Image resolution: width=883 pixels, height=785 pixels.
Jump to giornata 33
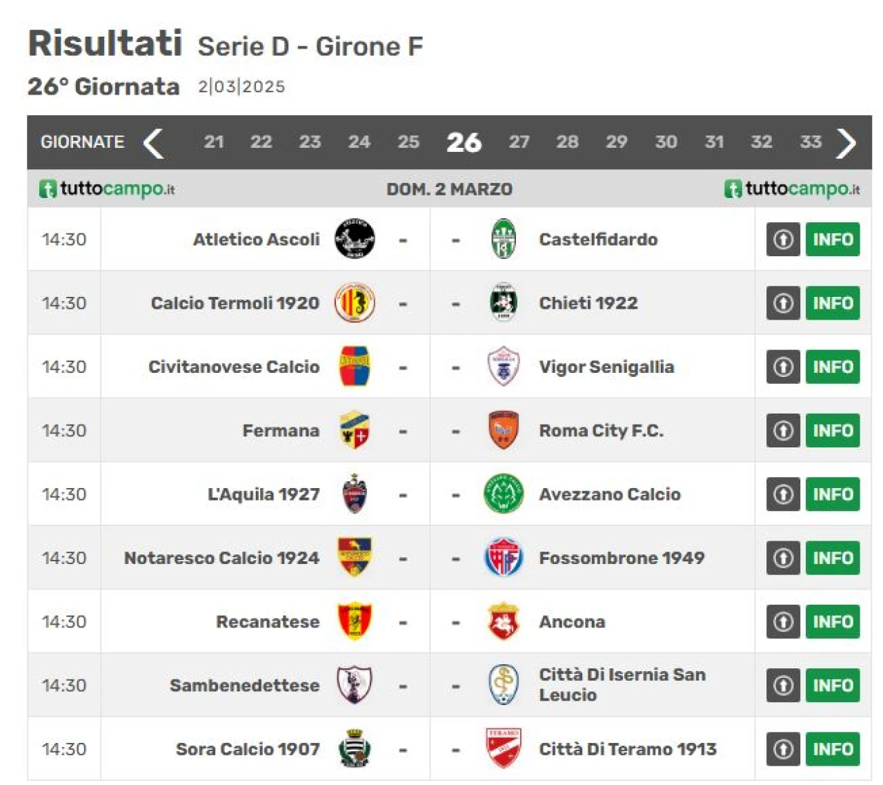(x=811, y=142)
